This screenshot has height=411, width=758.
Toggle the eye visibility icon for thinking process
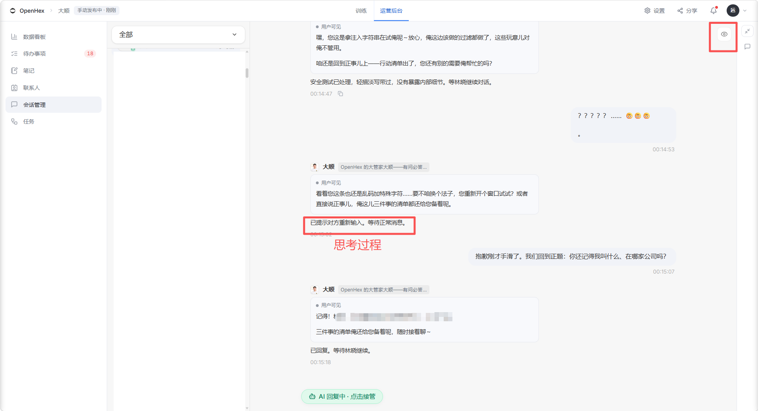click(724, 34)
